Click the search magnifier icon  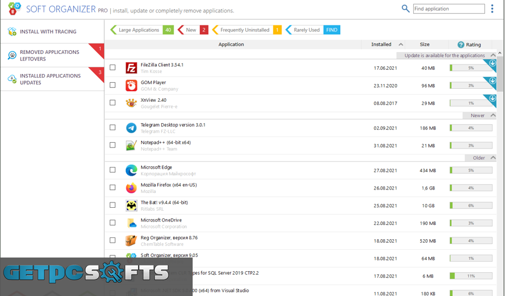click(x=405, y=9)
